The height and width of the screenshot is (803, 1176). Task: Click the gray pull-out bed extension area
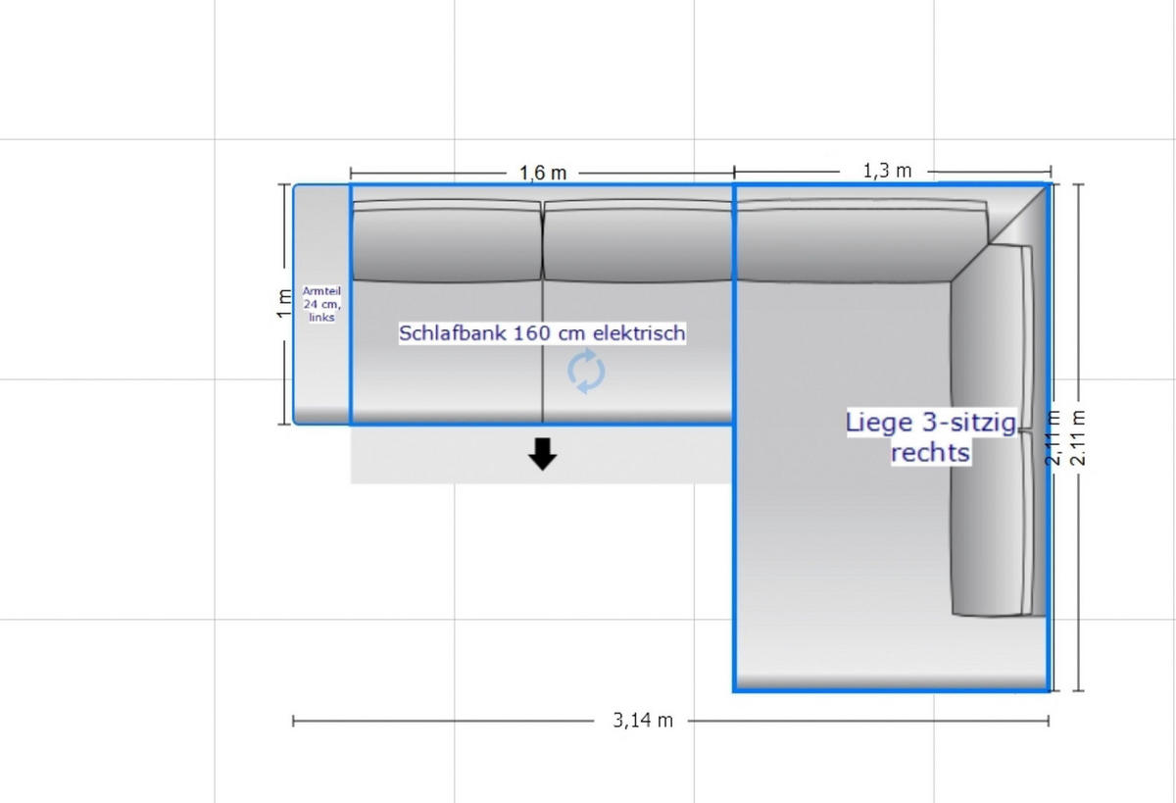[x=441, y=456]
